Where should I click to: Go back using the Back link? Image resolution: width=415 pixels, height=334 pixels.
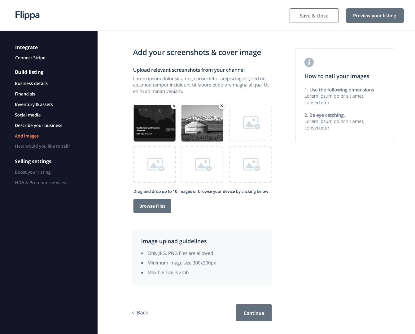pos(140,313)
